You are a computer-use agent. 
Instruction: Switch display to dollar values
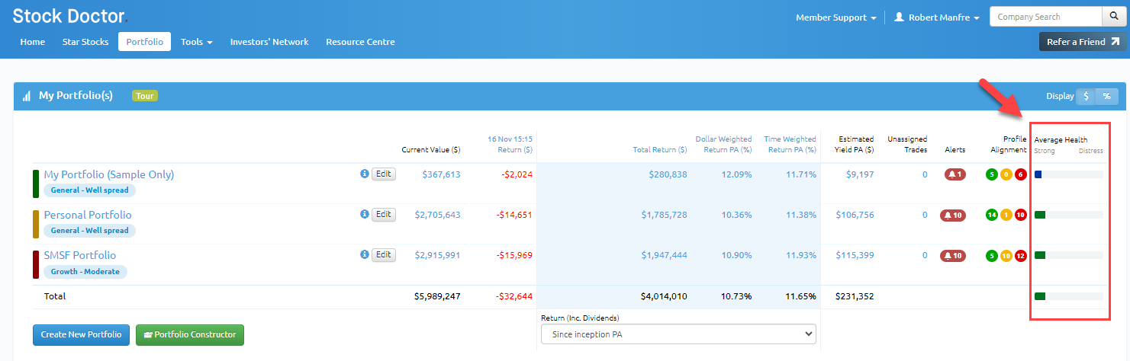pos(1086,97)
